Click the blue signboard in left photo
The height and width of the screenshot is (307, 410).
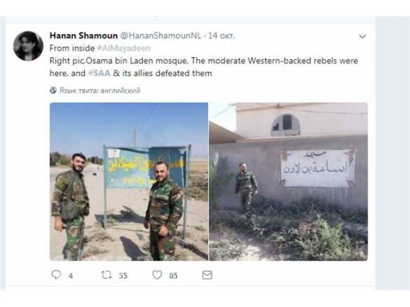(147, 167)
